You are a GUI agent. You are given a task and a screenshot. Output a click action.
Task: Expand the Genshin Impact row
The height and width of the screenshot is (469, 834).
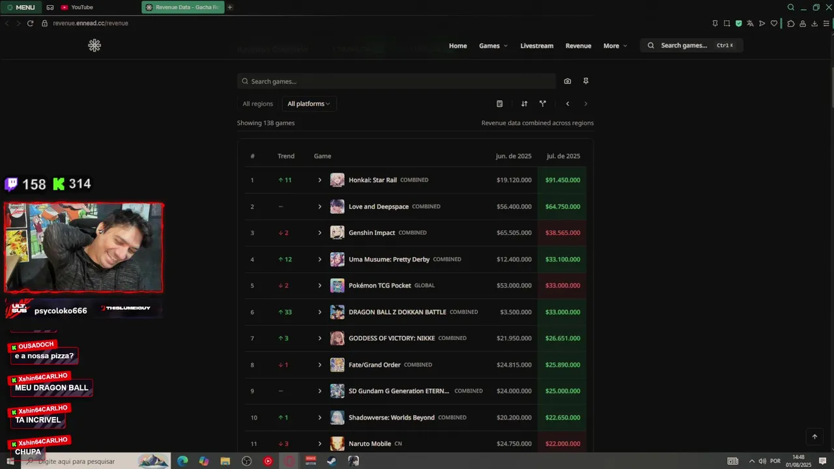click(x=319, y=233)
